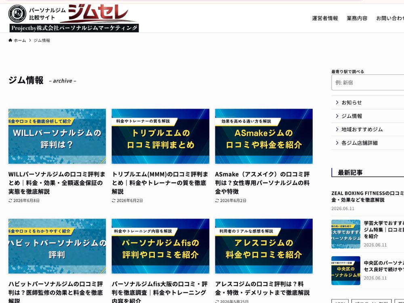Click 最新記事 sidebar heading
This screenshot has width=404, height=303.
tap(350, 173)
